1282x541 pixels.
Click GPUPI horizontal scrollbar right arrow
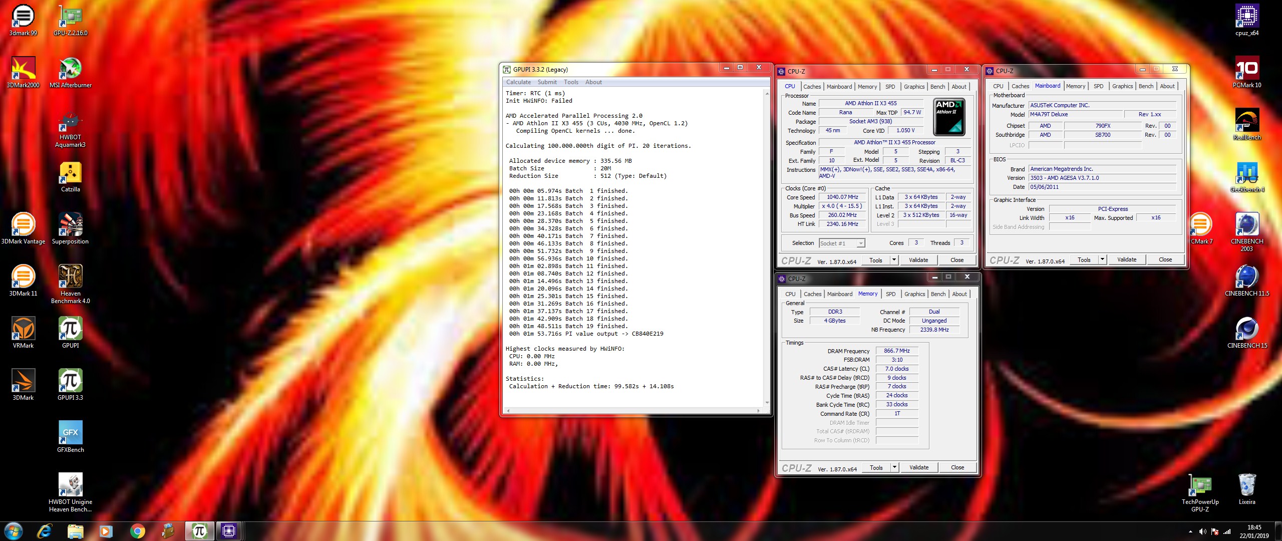point(759,411)
